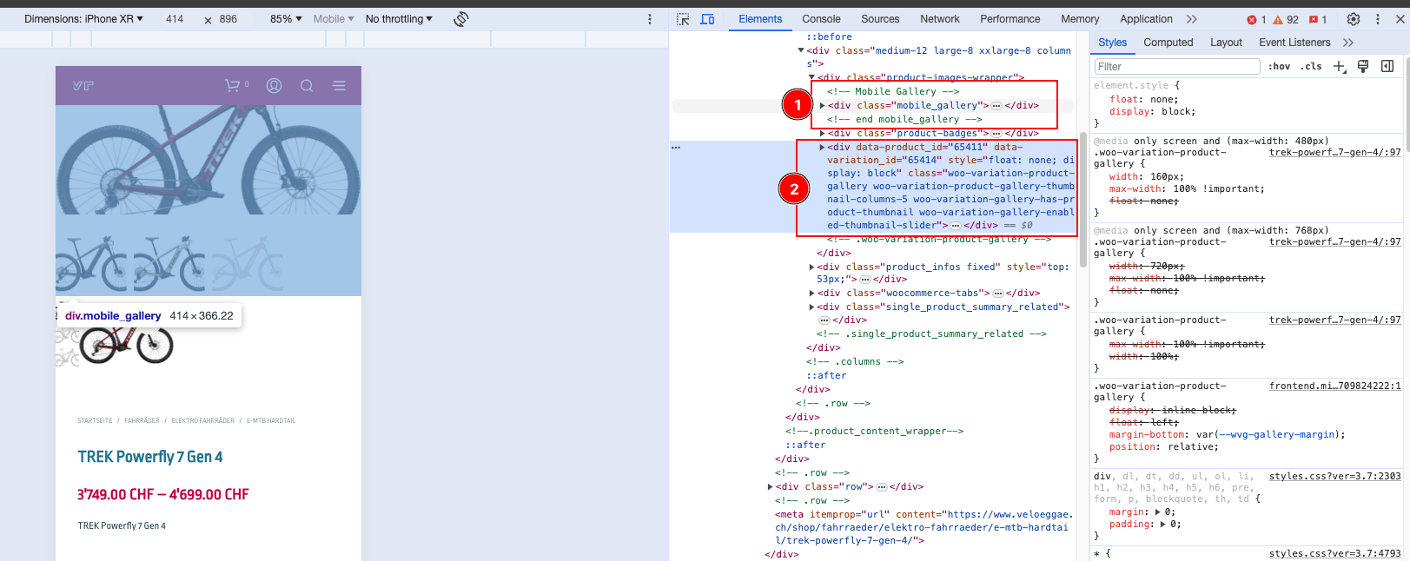Expand the woocommerce-tabs div node

click(x=811, y=294)
